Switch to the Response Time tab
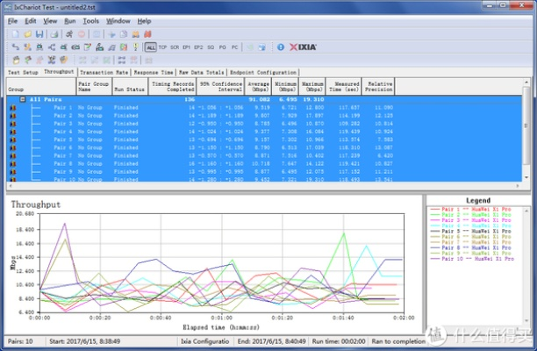 (153, 72)
